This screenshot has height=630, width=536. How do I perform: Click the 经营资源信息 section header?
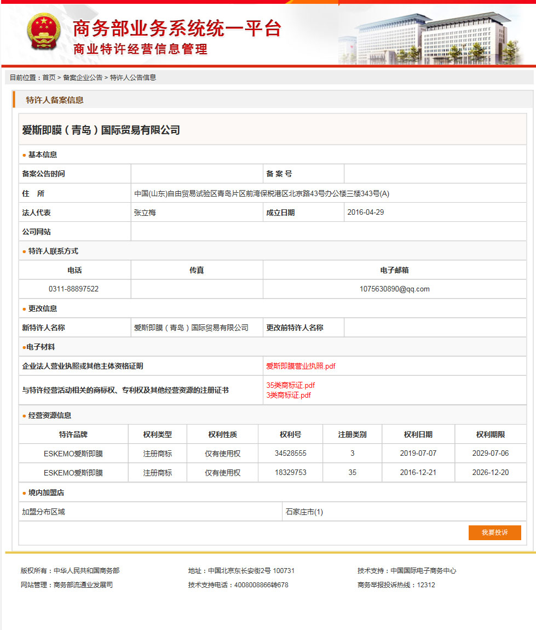(x=50, y=415)
